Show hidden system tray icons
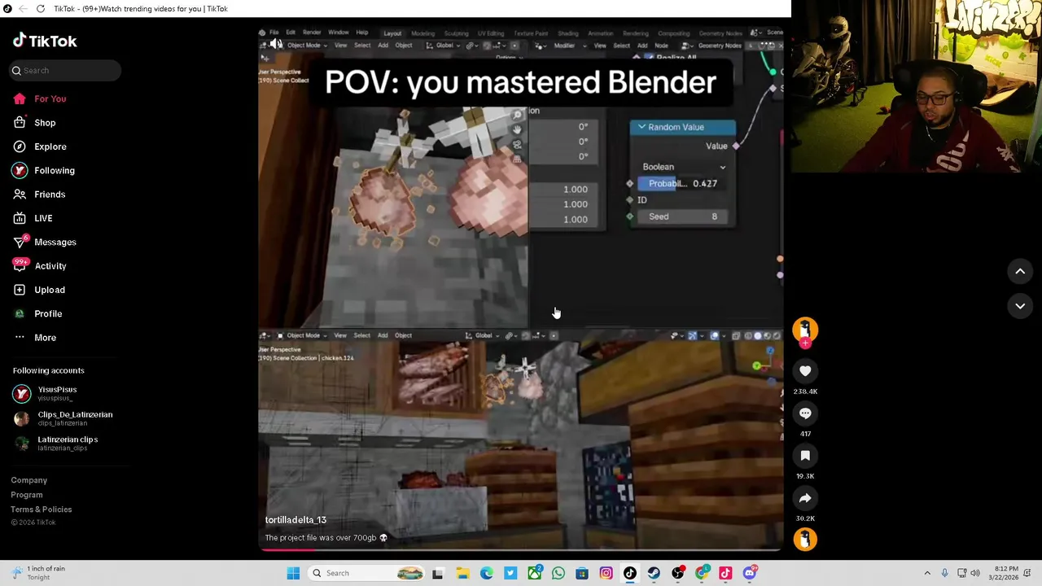Image resolution: width=1042 pixels, height=586 pixels. point(927,573)
